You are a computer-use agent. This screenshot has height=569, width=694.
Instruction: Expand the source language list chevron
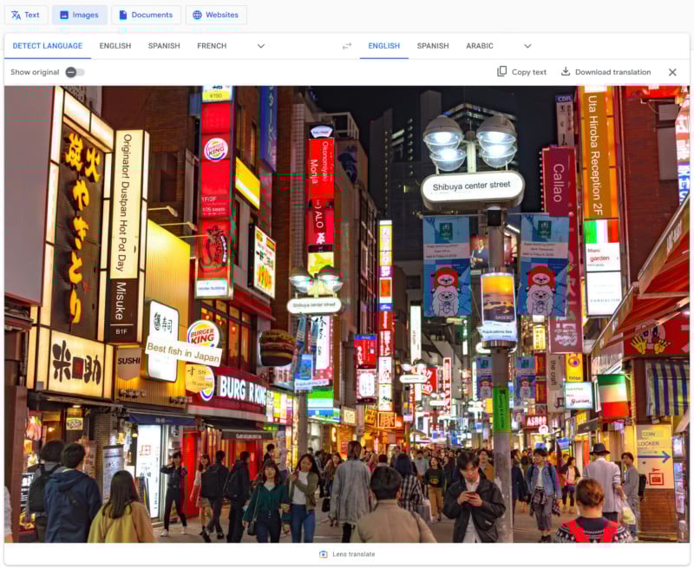(261, 46)
